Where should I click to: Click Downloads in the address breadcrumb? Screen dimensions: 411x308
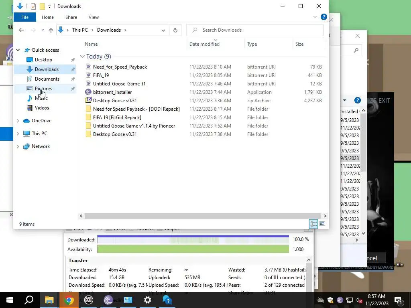click(109, 30)
